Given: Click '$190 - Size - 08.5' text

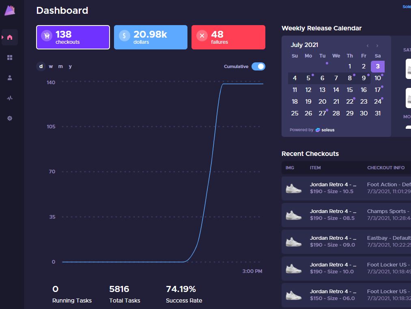Looking at the screenshot, I should tap(332, 218).
